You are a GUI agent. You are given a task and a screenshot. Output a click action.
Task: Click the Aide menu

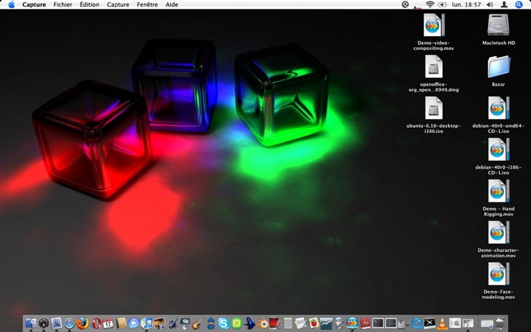coord(171,5)
